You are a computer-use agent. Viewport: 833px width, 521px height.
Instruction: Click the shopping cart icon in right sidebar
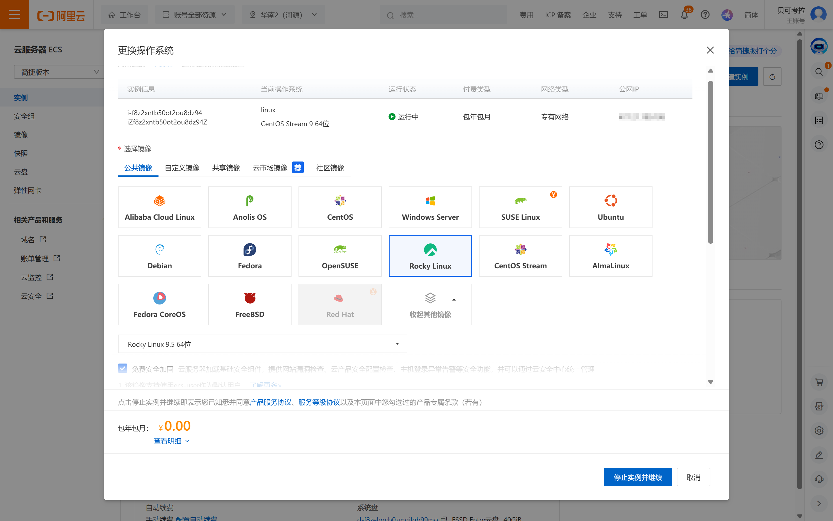[x=819, y=382]
